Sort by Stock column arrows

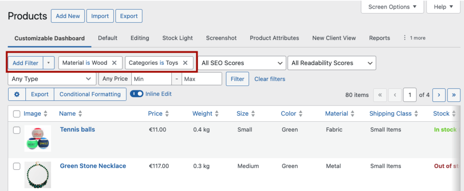point(454,114)
